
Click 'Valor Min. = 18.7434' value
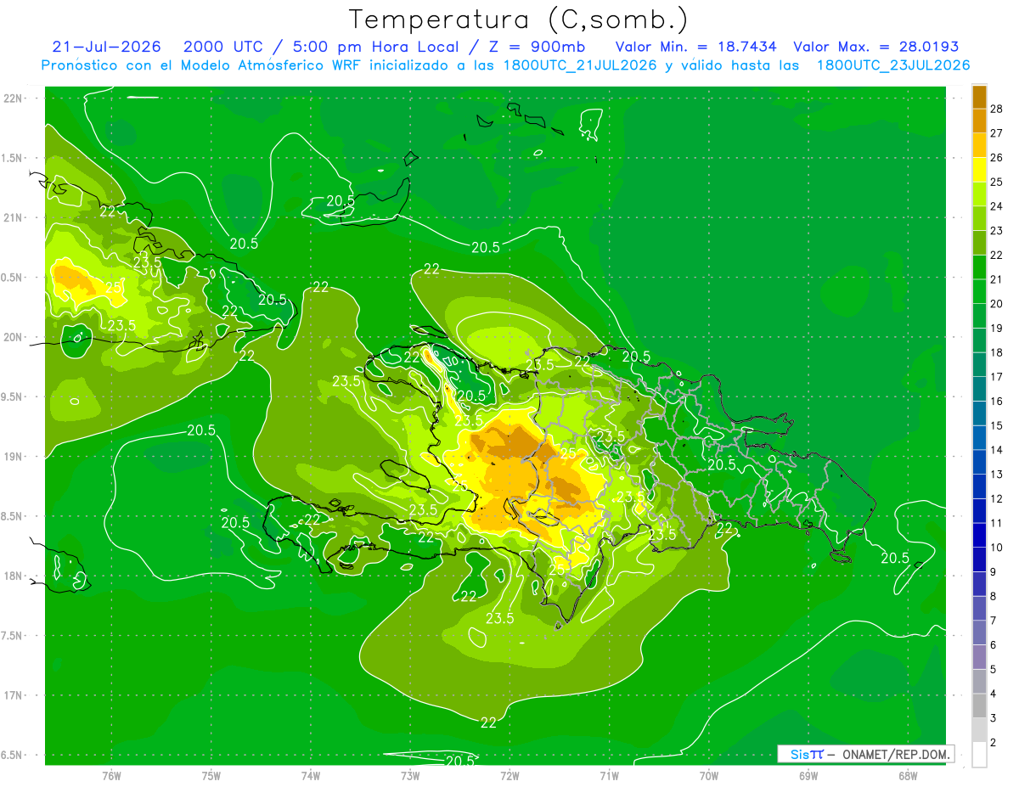696,47
